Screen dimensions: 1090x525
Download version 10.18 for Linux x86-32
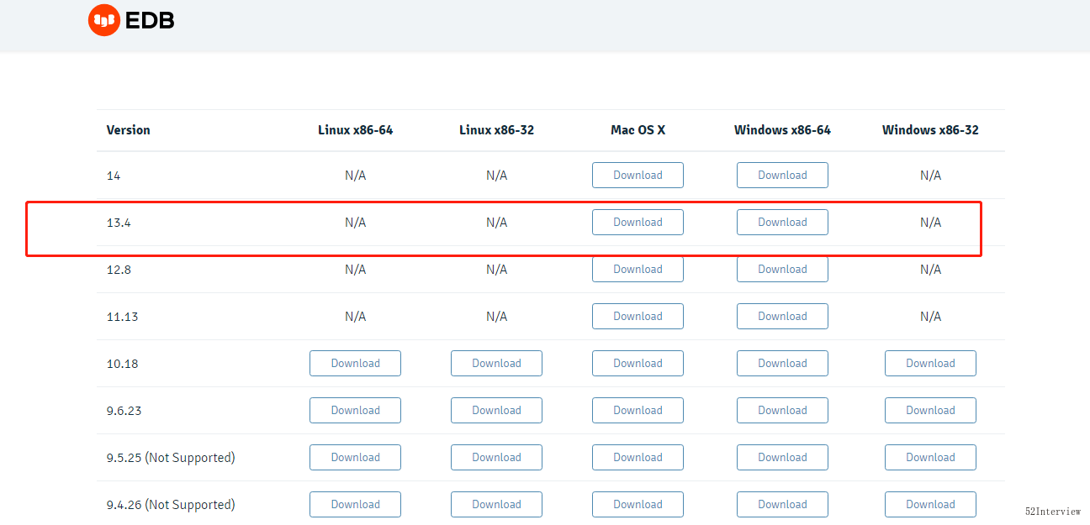click(x=496, y=364)
